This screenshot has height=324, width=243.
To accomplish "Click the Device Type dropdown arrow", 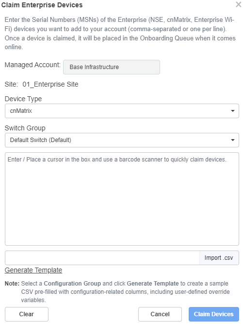I will pos(233,111).
